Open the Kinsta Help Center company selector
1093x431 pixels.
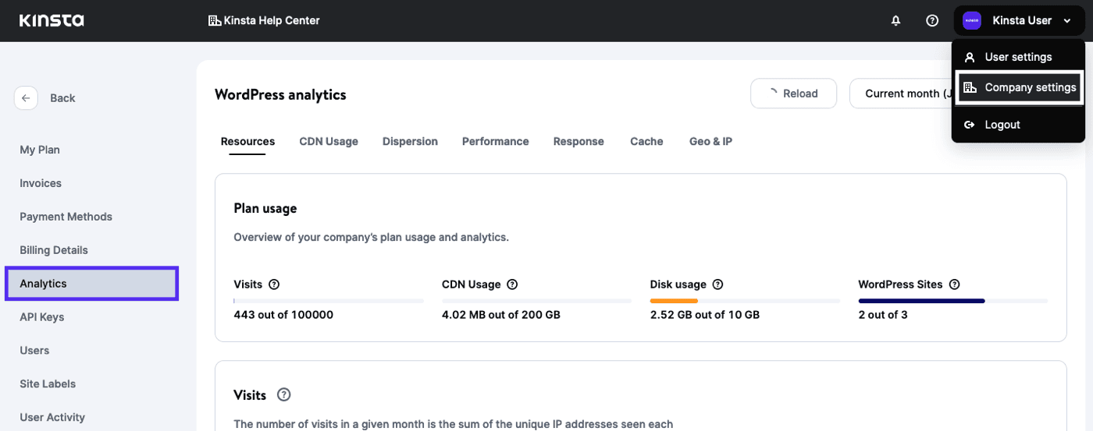point(264,21)
